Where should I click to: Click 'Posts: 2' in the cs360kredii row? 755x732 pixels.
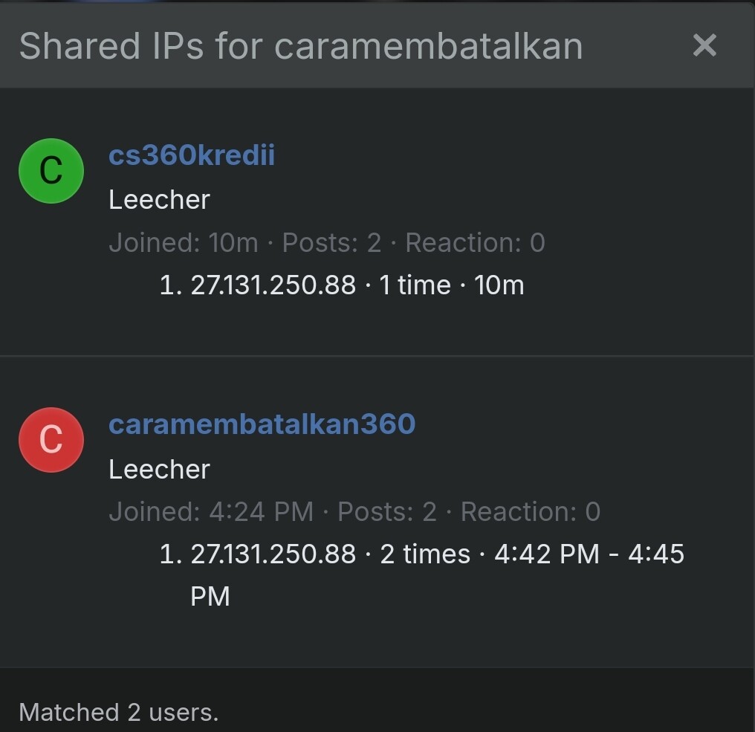pyautogui.click(x=331, y=242)
